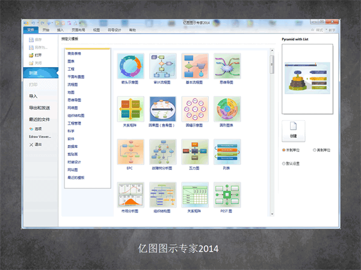Choose the 工程管理 project management category
This screenshot has width=361, height=270.
pos(74,124)
